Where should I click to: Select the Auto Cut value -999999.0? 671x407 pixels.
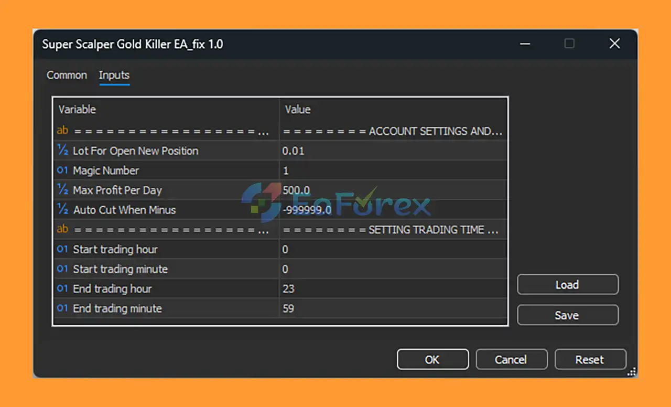307,210
